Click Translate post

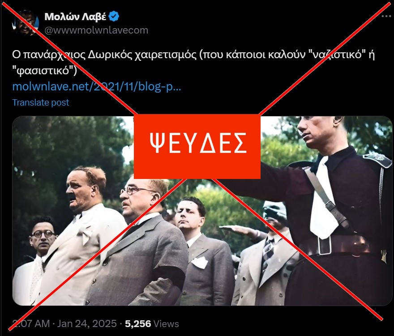(40, 102)
